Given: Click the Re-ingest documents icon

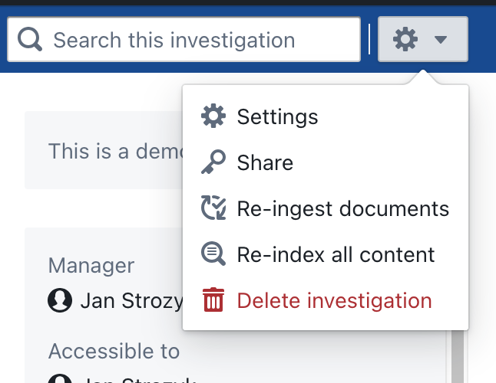Looking at the screenshot, I should point(213,208).
